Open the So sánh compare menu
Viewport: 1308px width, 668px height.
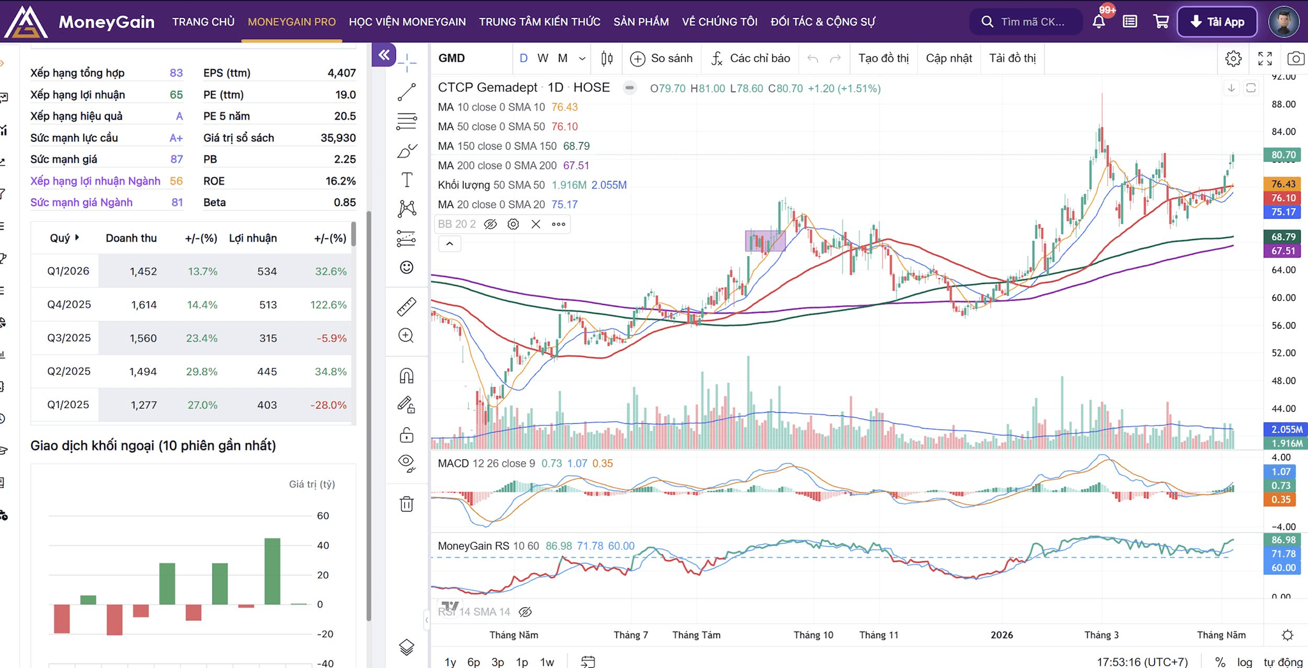click(662, 59)
